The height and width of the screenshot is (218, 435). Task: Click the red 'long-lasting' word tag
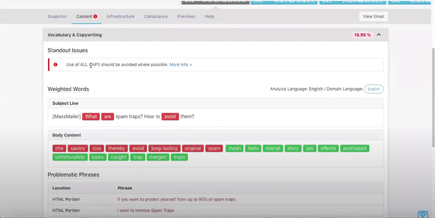164,148
